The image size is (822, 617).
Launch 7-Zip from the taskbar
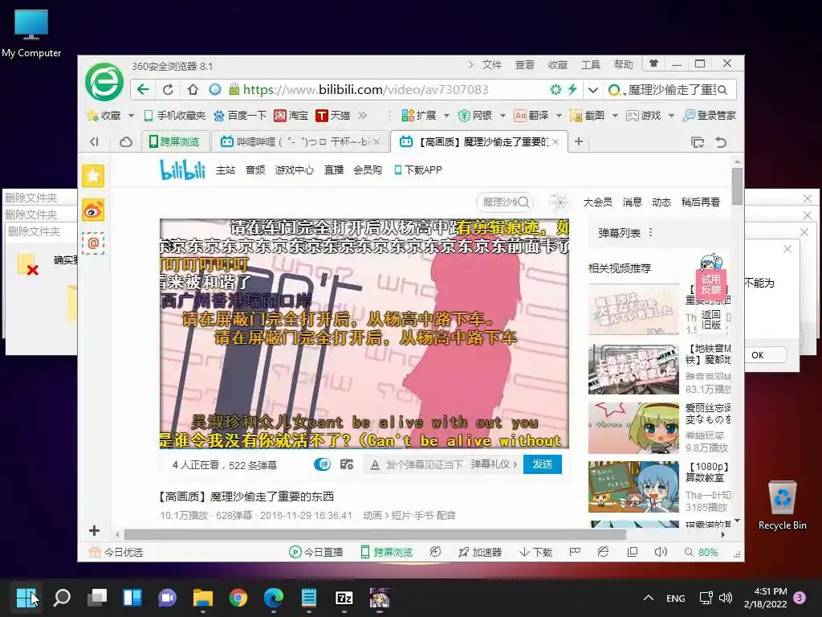pos(344,598)
